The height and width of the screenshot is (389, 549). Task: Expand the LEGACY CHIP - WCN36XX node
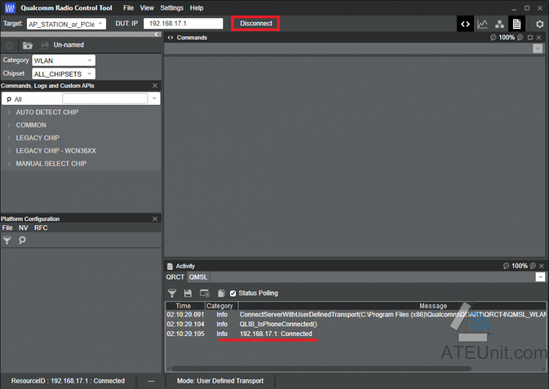[x=9, y=150]
